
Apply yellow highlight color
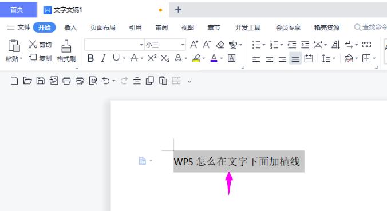[x=196, y=58]
